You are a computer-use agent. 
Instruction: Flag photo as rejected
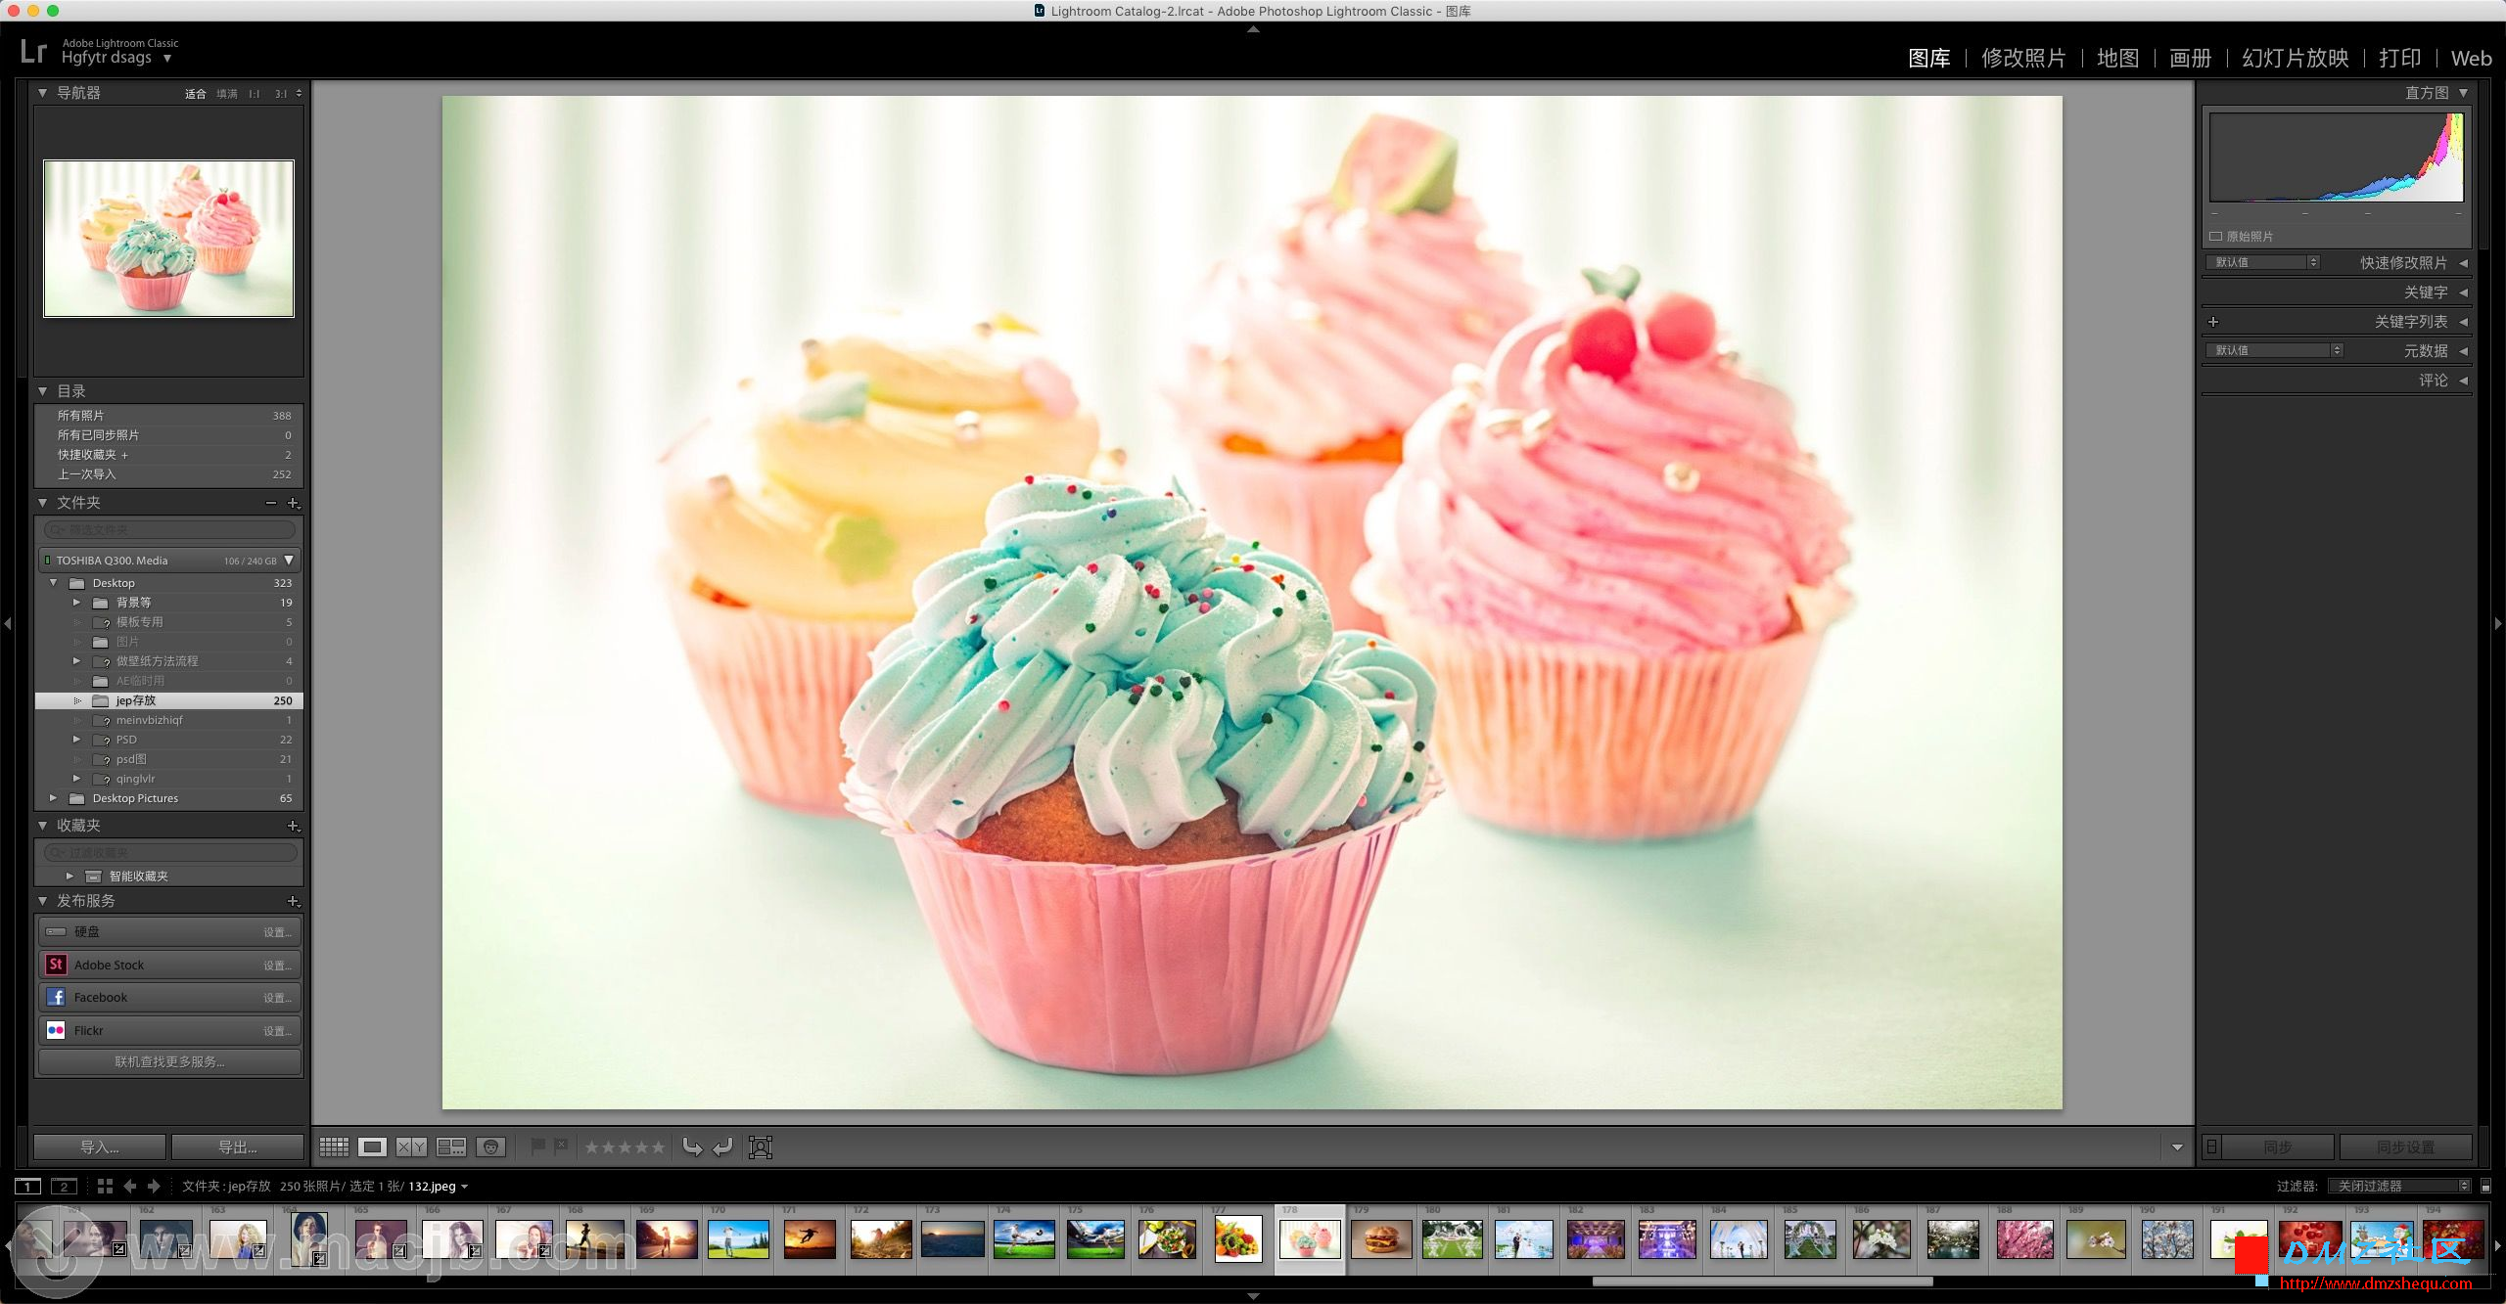pos(561,1146)
